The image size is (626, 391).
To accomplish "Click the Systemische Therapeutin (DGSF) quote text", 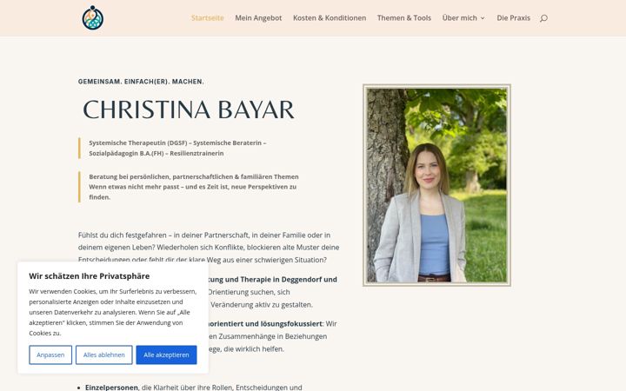I will click(177, 148).
